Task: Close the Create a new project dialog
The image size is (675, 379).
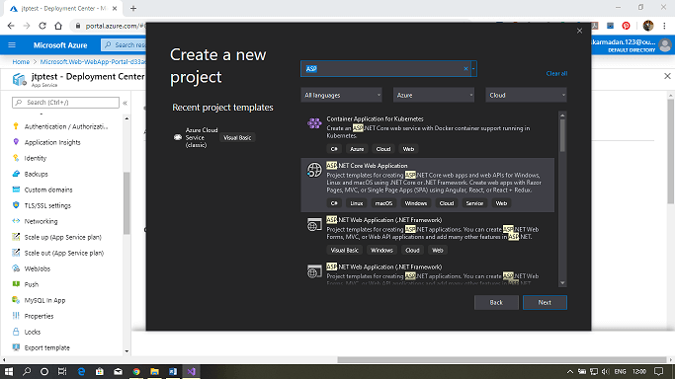Action: point(579,31)
